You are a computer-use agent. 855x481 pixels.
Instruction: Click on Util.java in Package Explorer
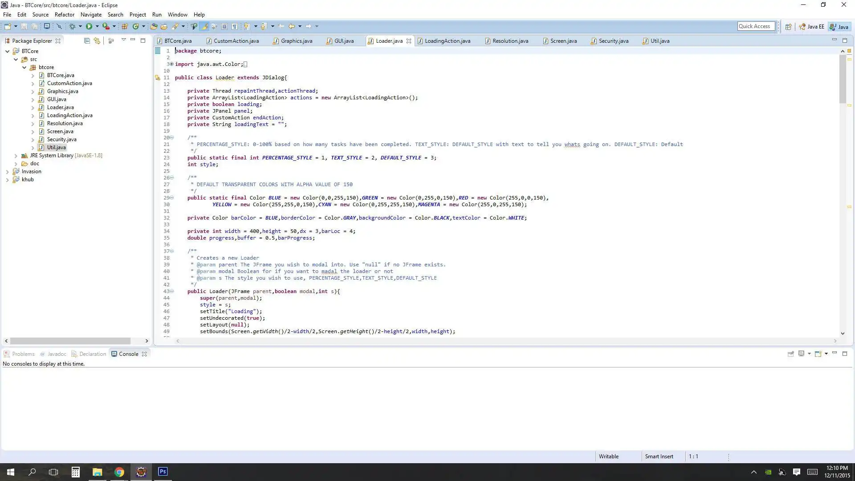click(x=56, y=147)
